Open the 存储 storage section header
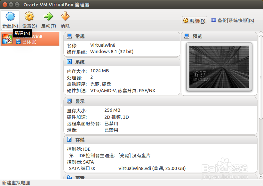Viewport: 263px width, 186px height. (160, 140)
